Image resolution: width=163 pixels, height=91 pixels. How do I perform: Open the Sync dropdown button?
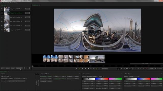pos(3,68)
